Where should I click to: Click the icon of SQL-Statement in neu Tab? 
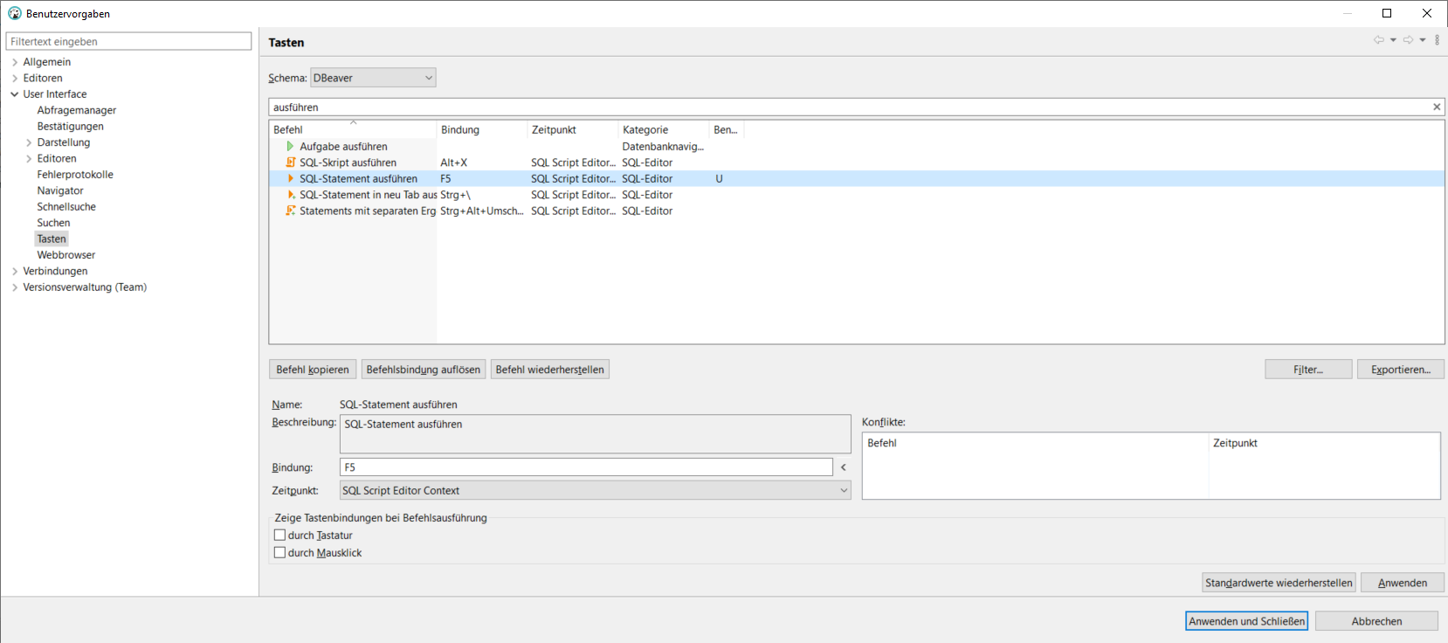(x=290, y=195)
